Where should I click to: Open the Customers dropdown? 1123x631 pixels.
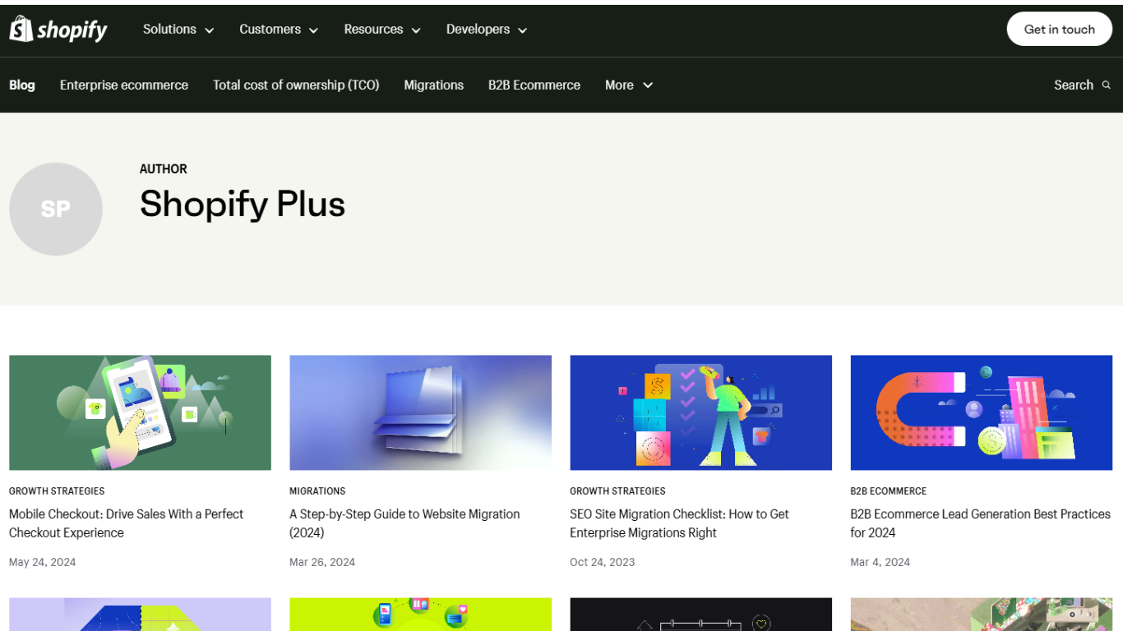tap(279, 30)
